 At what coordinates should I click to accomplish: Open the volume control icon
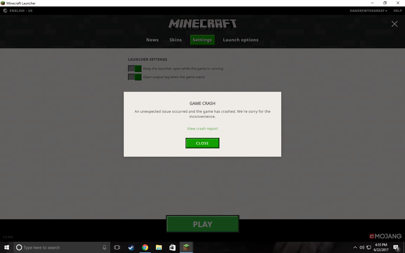(362, 247)
